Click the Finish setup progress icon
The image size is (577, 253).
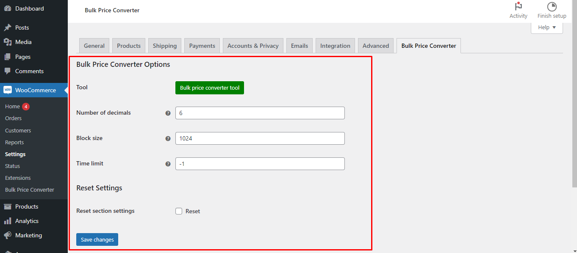tap(552, 7)
